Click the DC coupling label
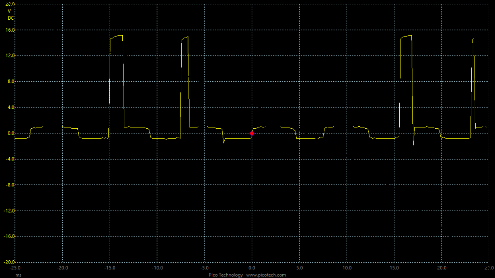 [x=10, y=18]
